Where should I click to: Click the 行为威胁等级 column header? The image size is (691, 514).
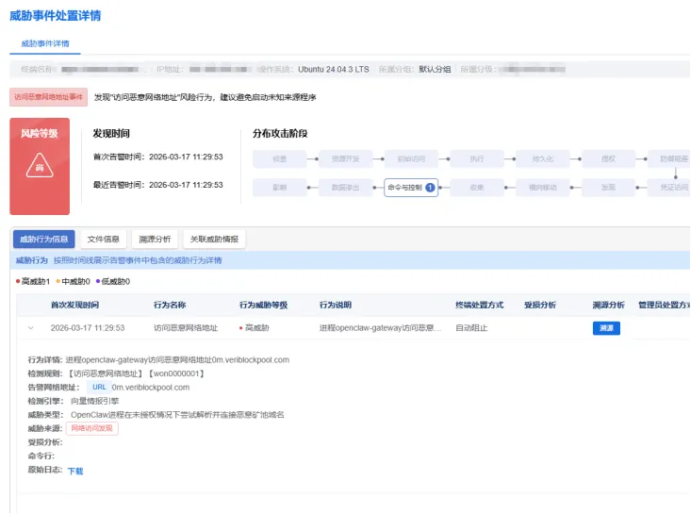[x=264, y=305]
